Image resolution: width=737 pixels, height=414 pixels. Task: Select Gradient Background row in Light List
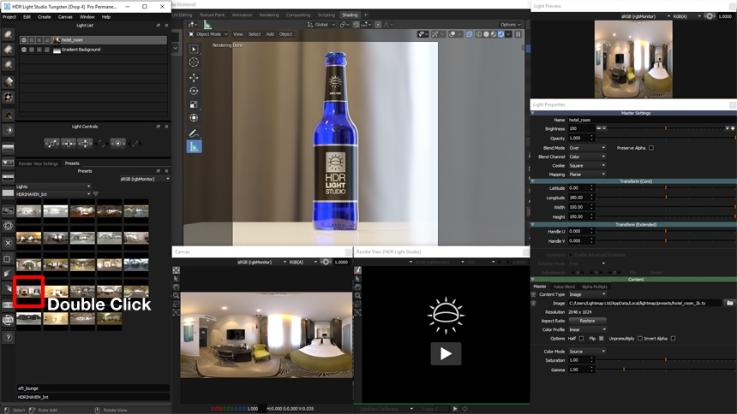click(x=93, y=50)
